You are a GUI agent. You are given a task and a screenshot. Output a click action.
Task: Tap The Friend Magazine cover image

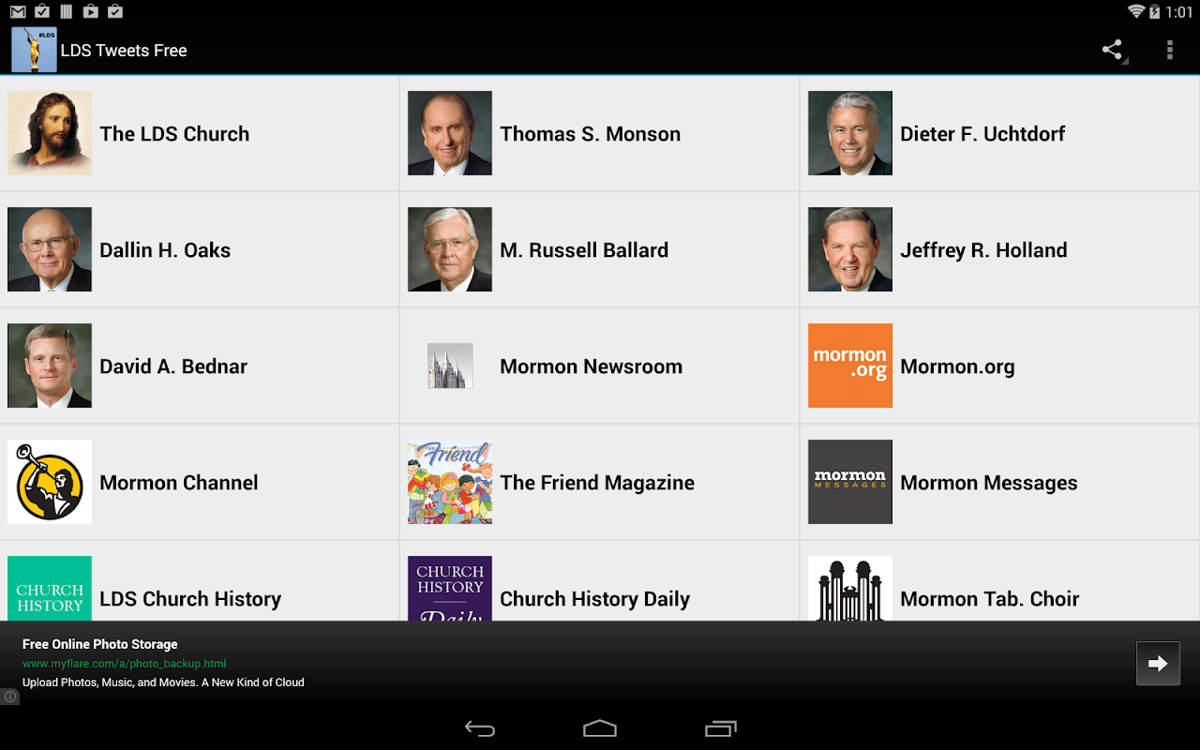point(450,482)
